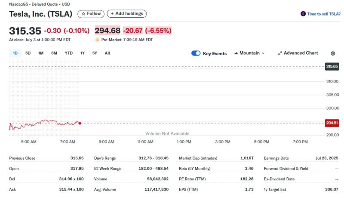344x198 pixels.
Task: Select the 1D range tab
Action: 15,53
